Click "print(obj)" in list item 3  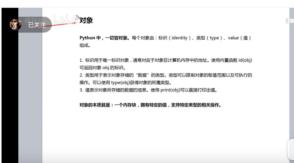[x=170, y=90]
